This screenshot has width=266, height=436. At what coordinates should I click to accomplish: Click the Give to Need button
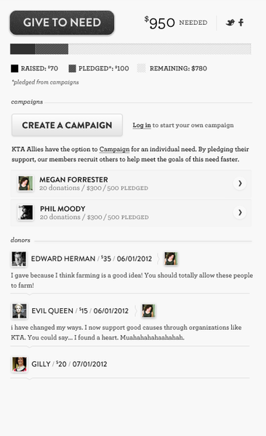pos(62,23)
